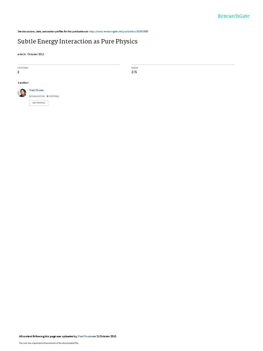
Task: Click the 21 October 2015 upload date text
Action: (107, 336)
